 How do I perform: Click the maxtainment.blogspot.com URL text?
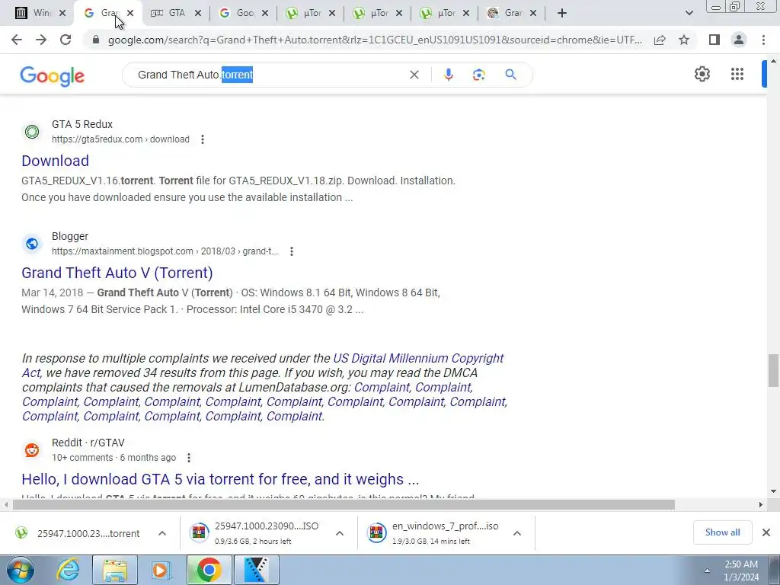tap(165, 251)
